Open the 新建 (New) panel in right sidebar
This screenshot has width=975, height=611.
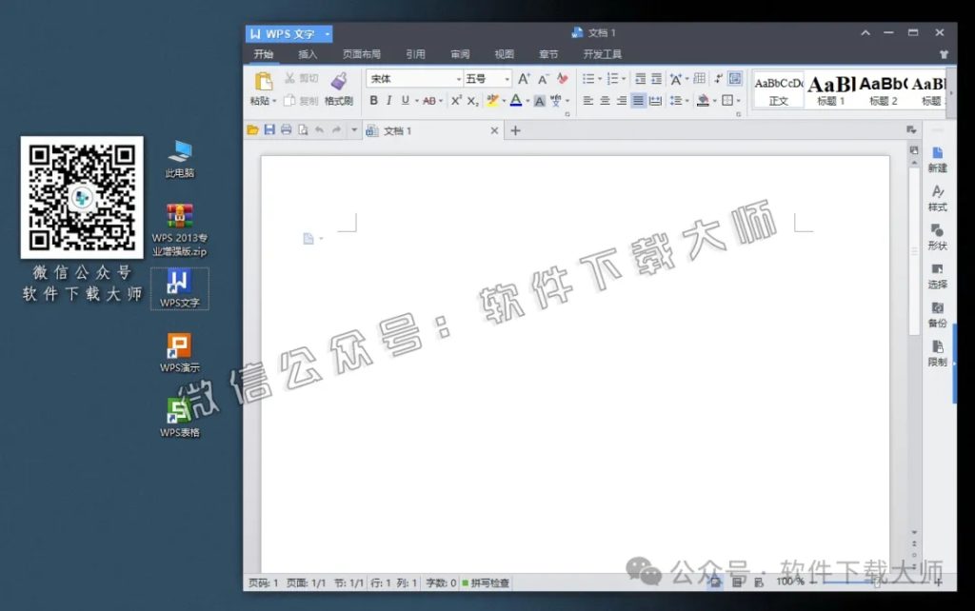[x=937, y=158]
